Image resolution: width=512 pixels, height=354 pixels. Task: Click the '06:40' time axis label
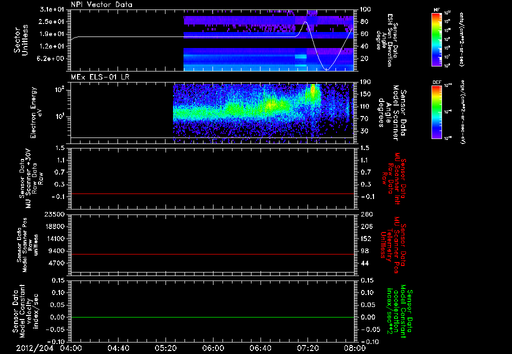(260, 348)
